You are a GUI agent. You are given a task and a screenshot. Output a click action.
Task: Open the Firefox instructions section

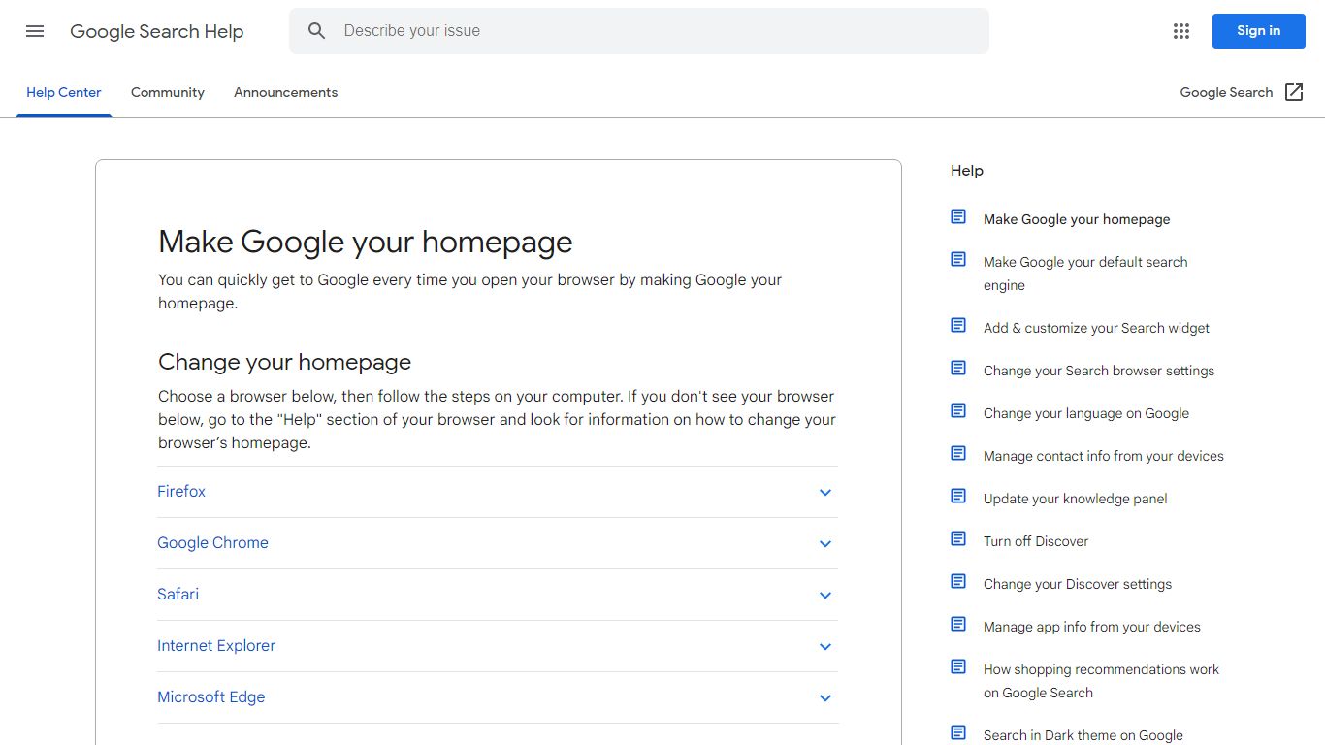tap(498, 492)
